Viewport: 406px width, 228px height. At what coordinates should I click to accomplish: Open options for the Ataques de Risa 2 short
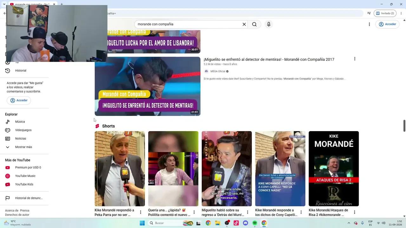355,212
